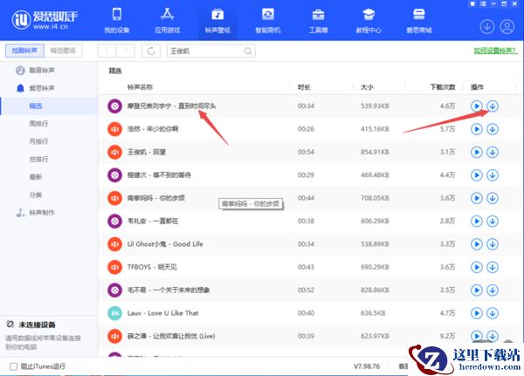524x376 pixels.
Task: Select 月排行 monthly ranking
Action: (x=38, y=141)
